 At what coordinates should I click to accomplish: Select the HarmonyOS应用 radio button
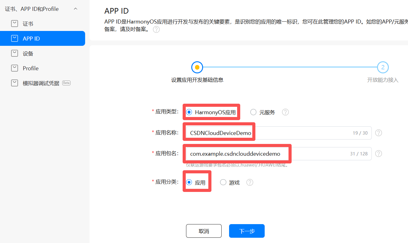pyautogui.click(x=189, y=112)
